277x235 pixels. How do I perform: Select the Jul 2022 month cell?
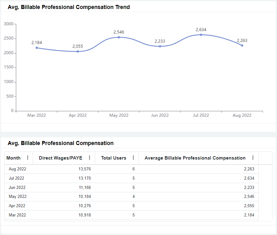tap(17, 178)
